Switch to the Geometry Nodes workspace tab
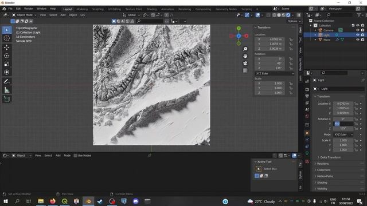Viewport: 367px width, 206px height. (x=226, y=9)
